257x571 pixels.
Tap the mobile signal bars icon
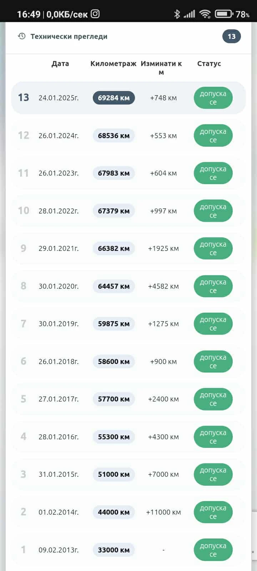(190, 14)
